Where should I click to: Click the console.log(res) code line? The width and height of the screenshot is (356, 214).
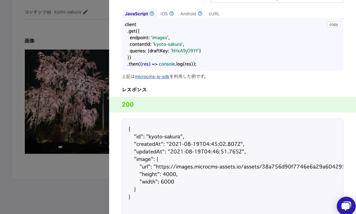point(162,64)
